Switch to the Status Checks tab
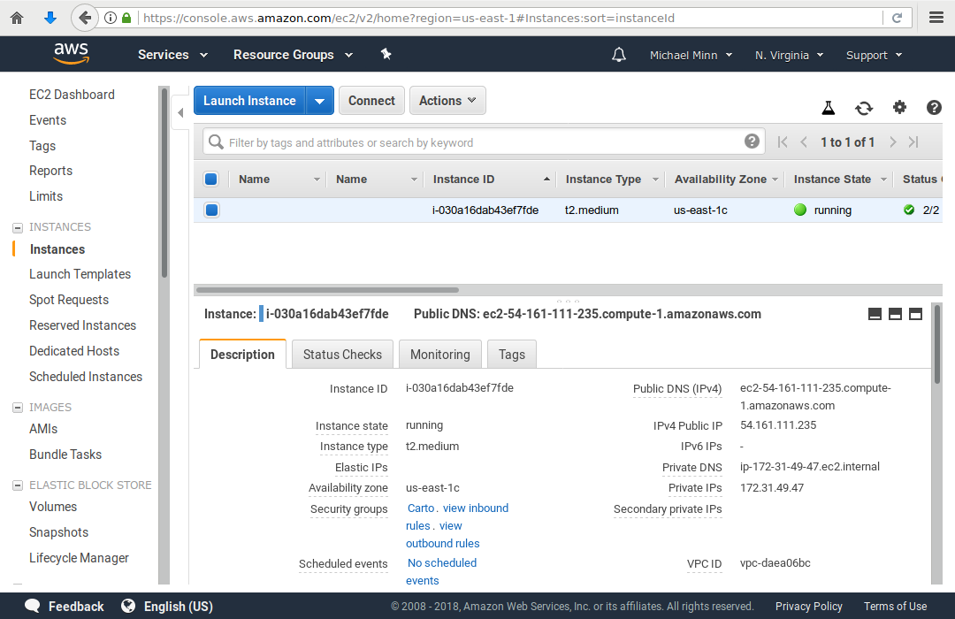 pyautogui.click(x=342, y=355)
